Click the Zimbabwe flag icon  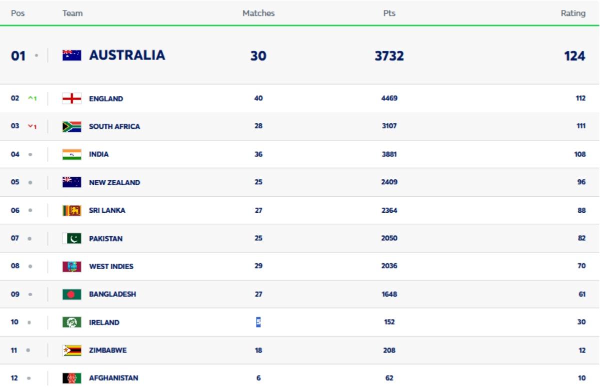point(71,350)
